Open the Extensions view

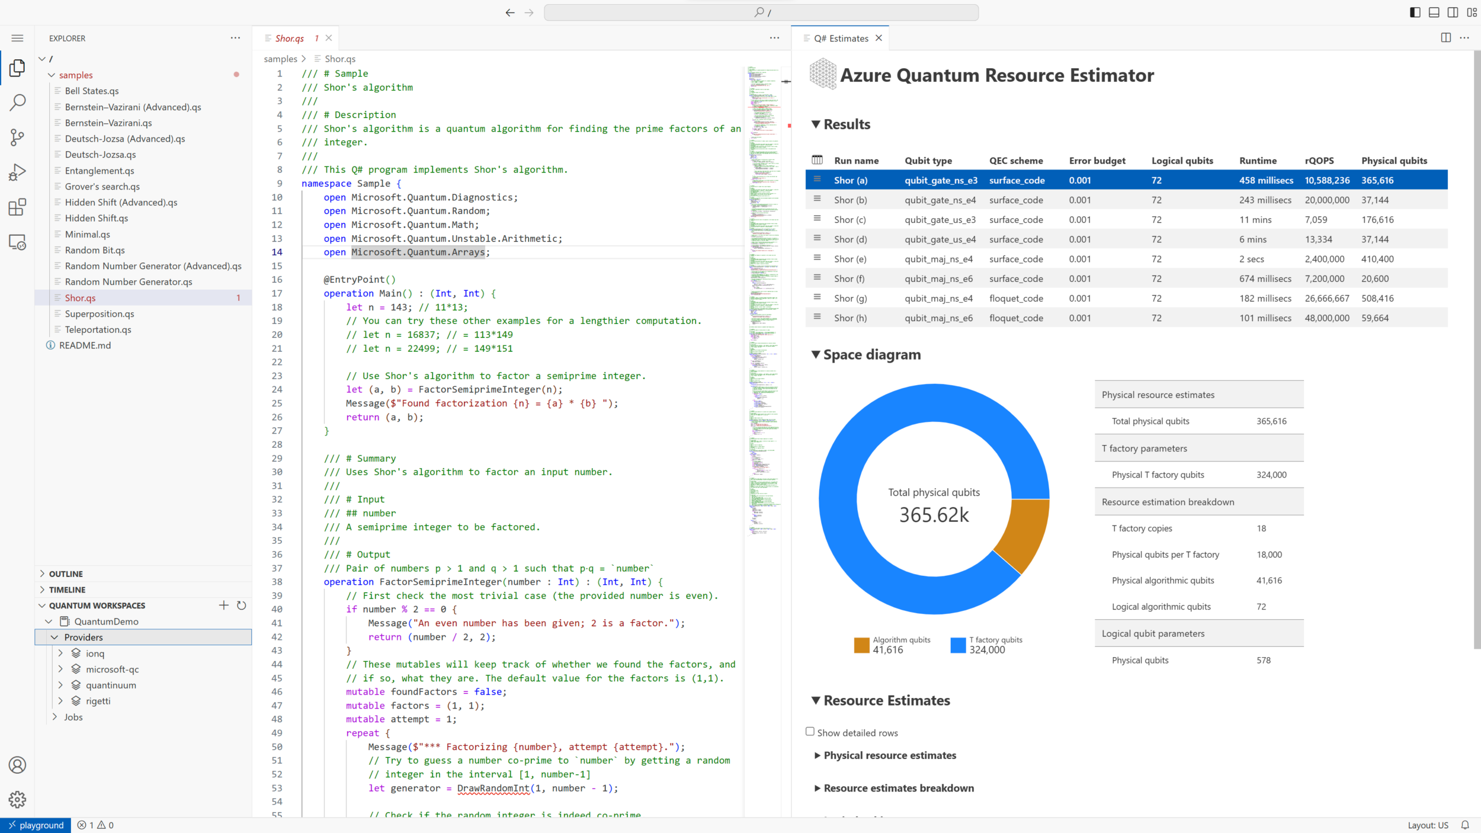[x=17, y=207]
